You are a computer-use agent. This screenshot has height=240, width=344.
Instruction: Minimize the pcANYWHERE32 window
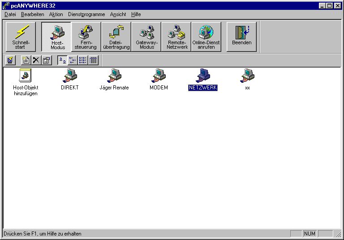click(x=322, y=6)
